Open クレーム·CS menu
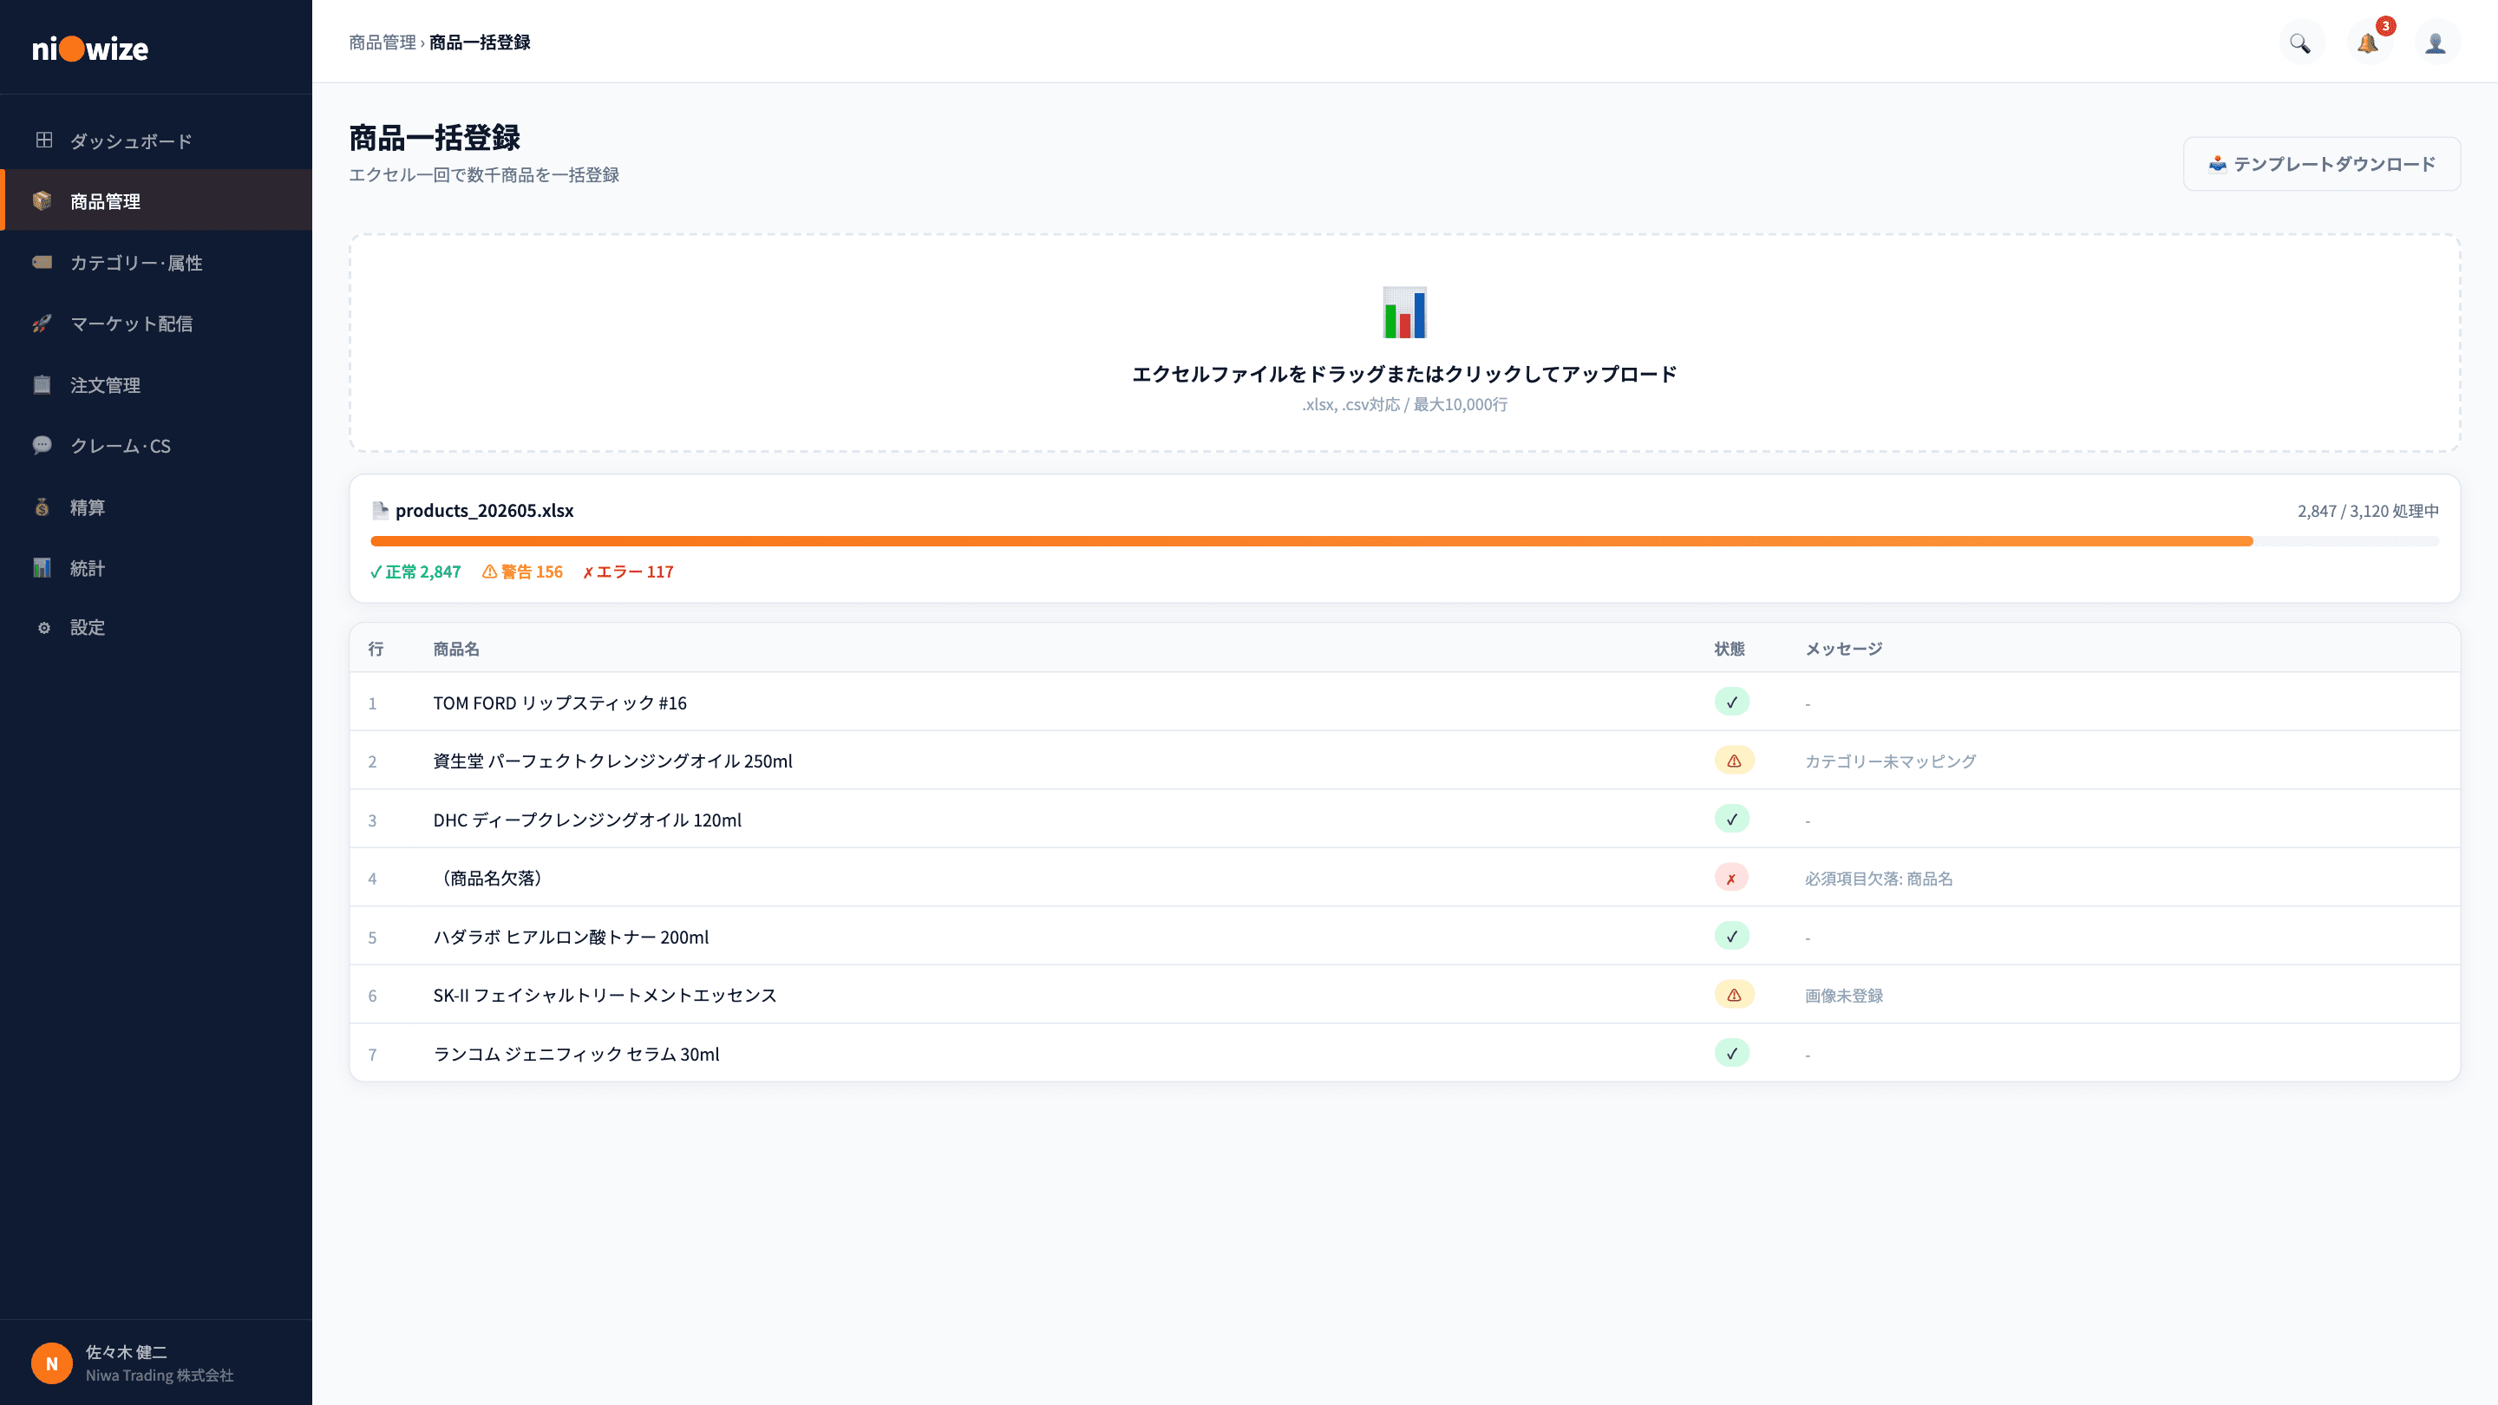 [156, 445]
